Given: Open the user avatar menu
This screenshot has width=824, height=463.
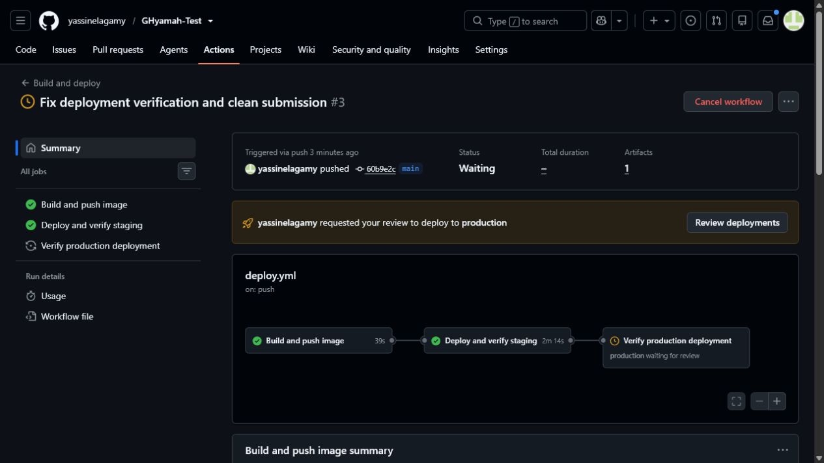Looking at the screenshot, I should (x=793, y=21).
